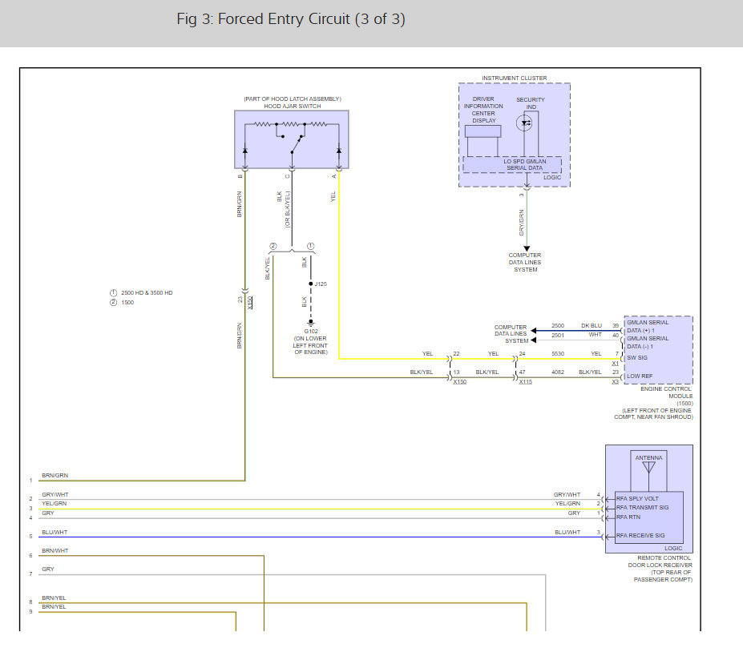Screen dimensions: 743x648
Task: Select the security indicator LED symbol
Action: (x=524, y=123)
